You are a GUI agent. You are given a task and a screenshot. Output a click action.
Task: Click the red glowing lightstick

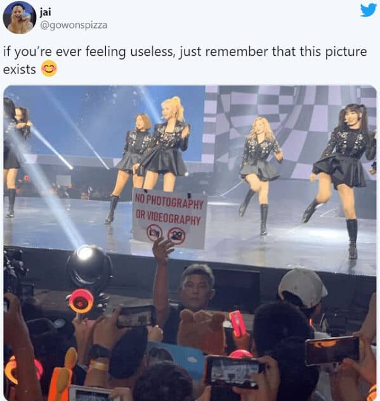point(81,301)
